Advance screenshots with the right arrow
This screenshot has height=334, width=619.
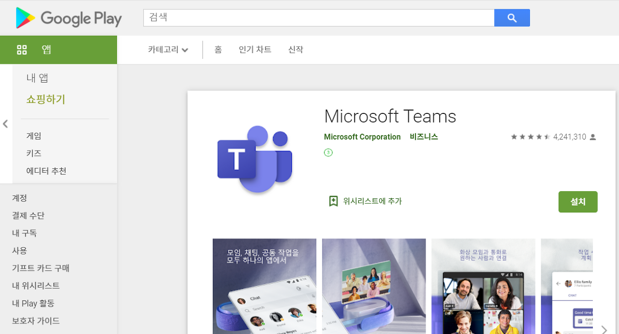point(604,330)
